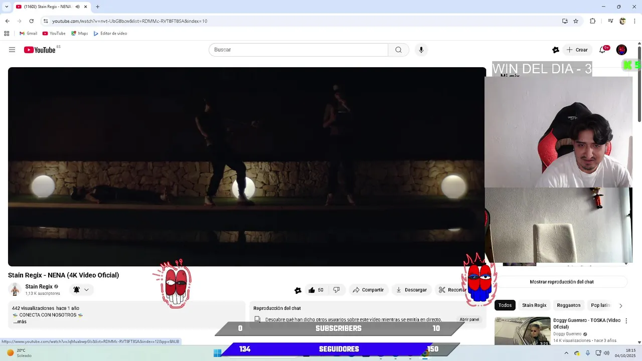Open system tray volume icon
The height and width of the screenshot is (361, 642).
pos(606,353)
